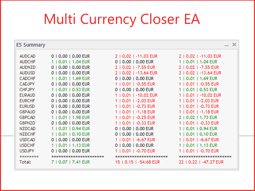Select the USDCHF symbol label
The width and height of the screenshot is (255, 191).
point(27,145)
